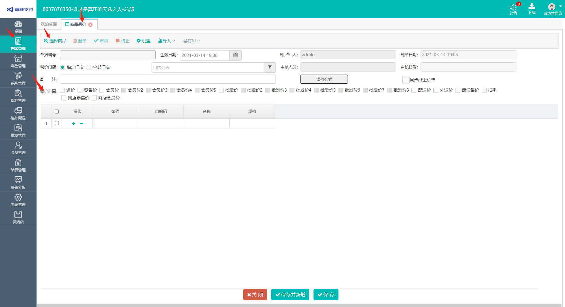The image size is (565, 307).
Task: Remove the row with the minus icon
Action: [81, 124]
